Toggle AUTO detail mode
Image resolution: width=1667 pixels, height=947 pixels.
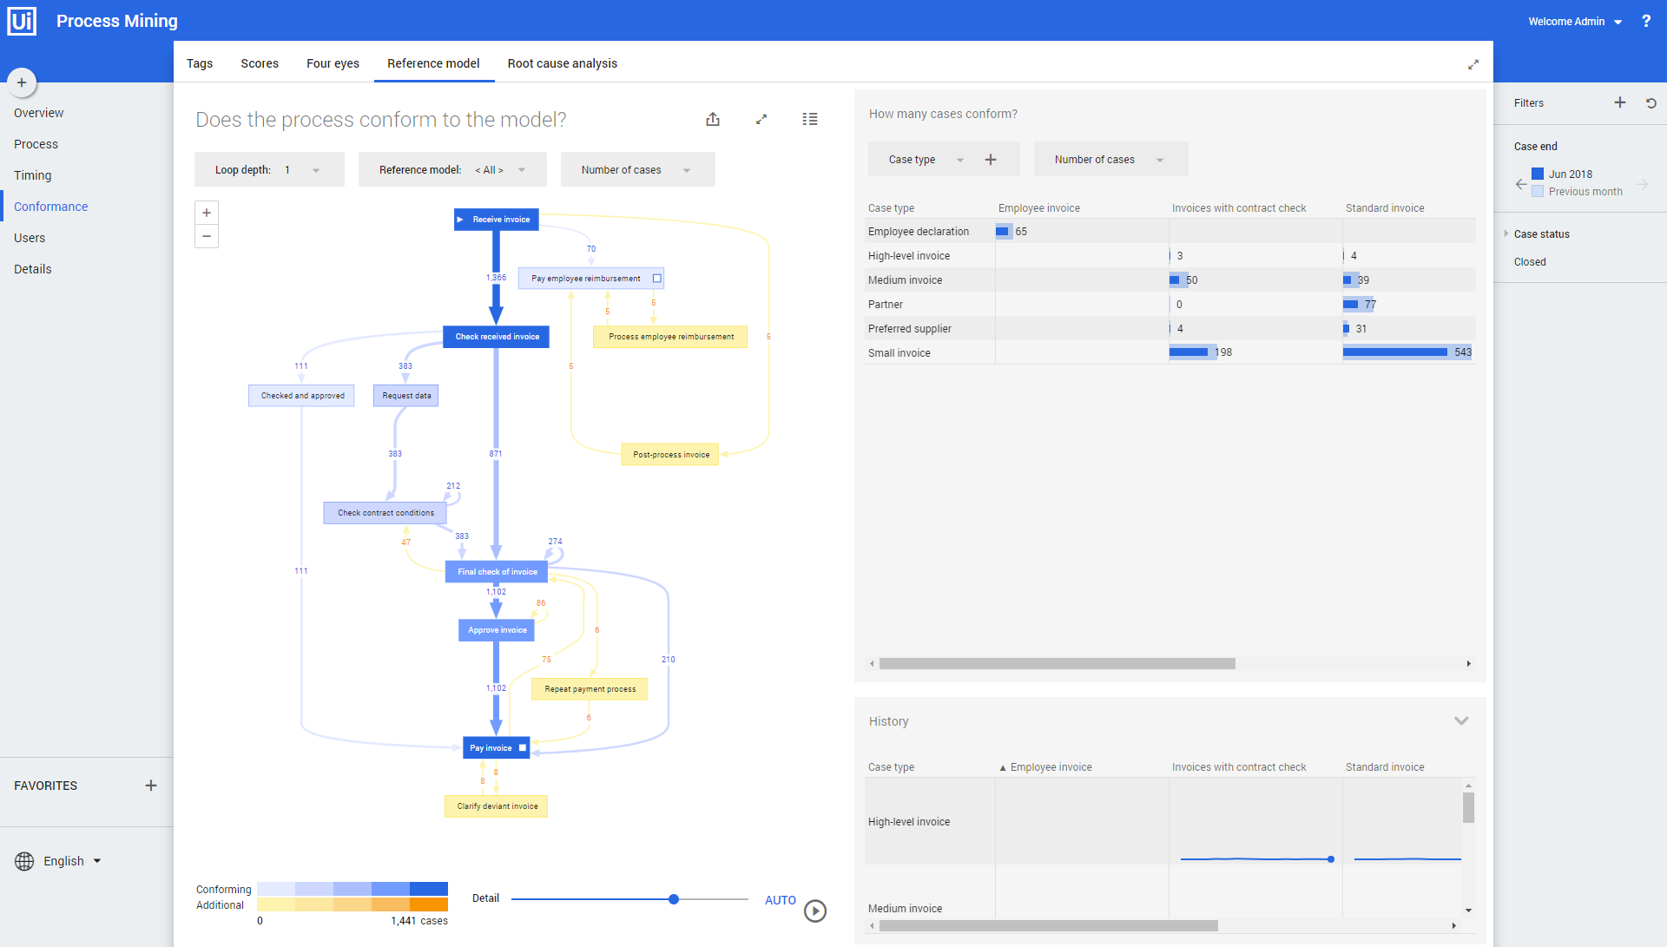[x=780, y=900]
